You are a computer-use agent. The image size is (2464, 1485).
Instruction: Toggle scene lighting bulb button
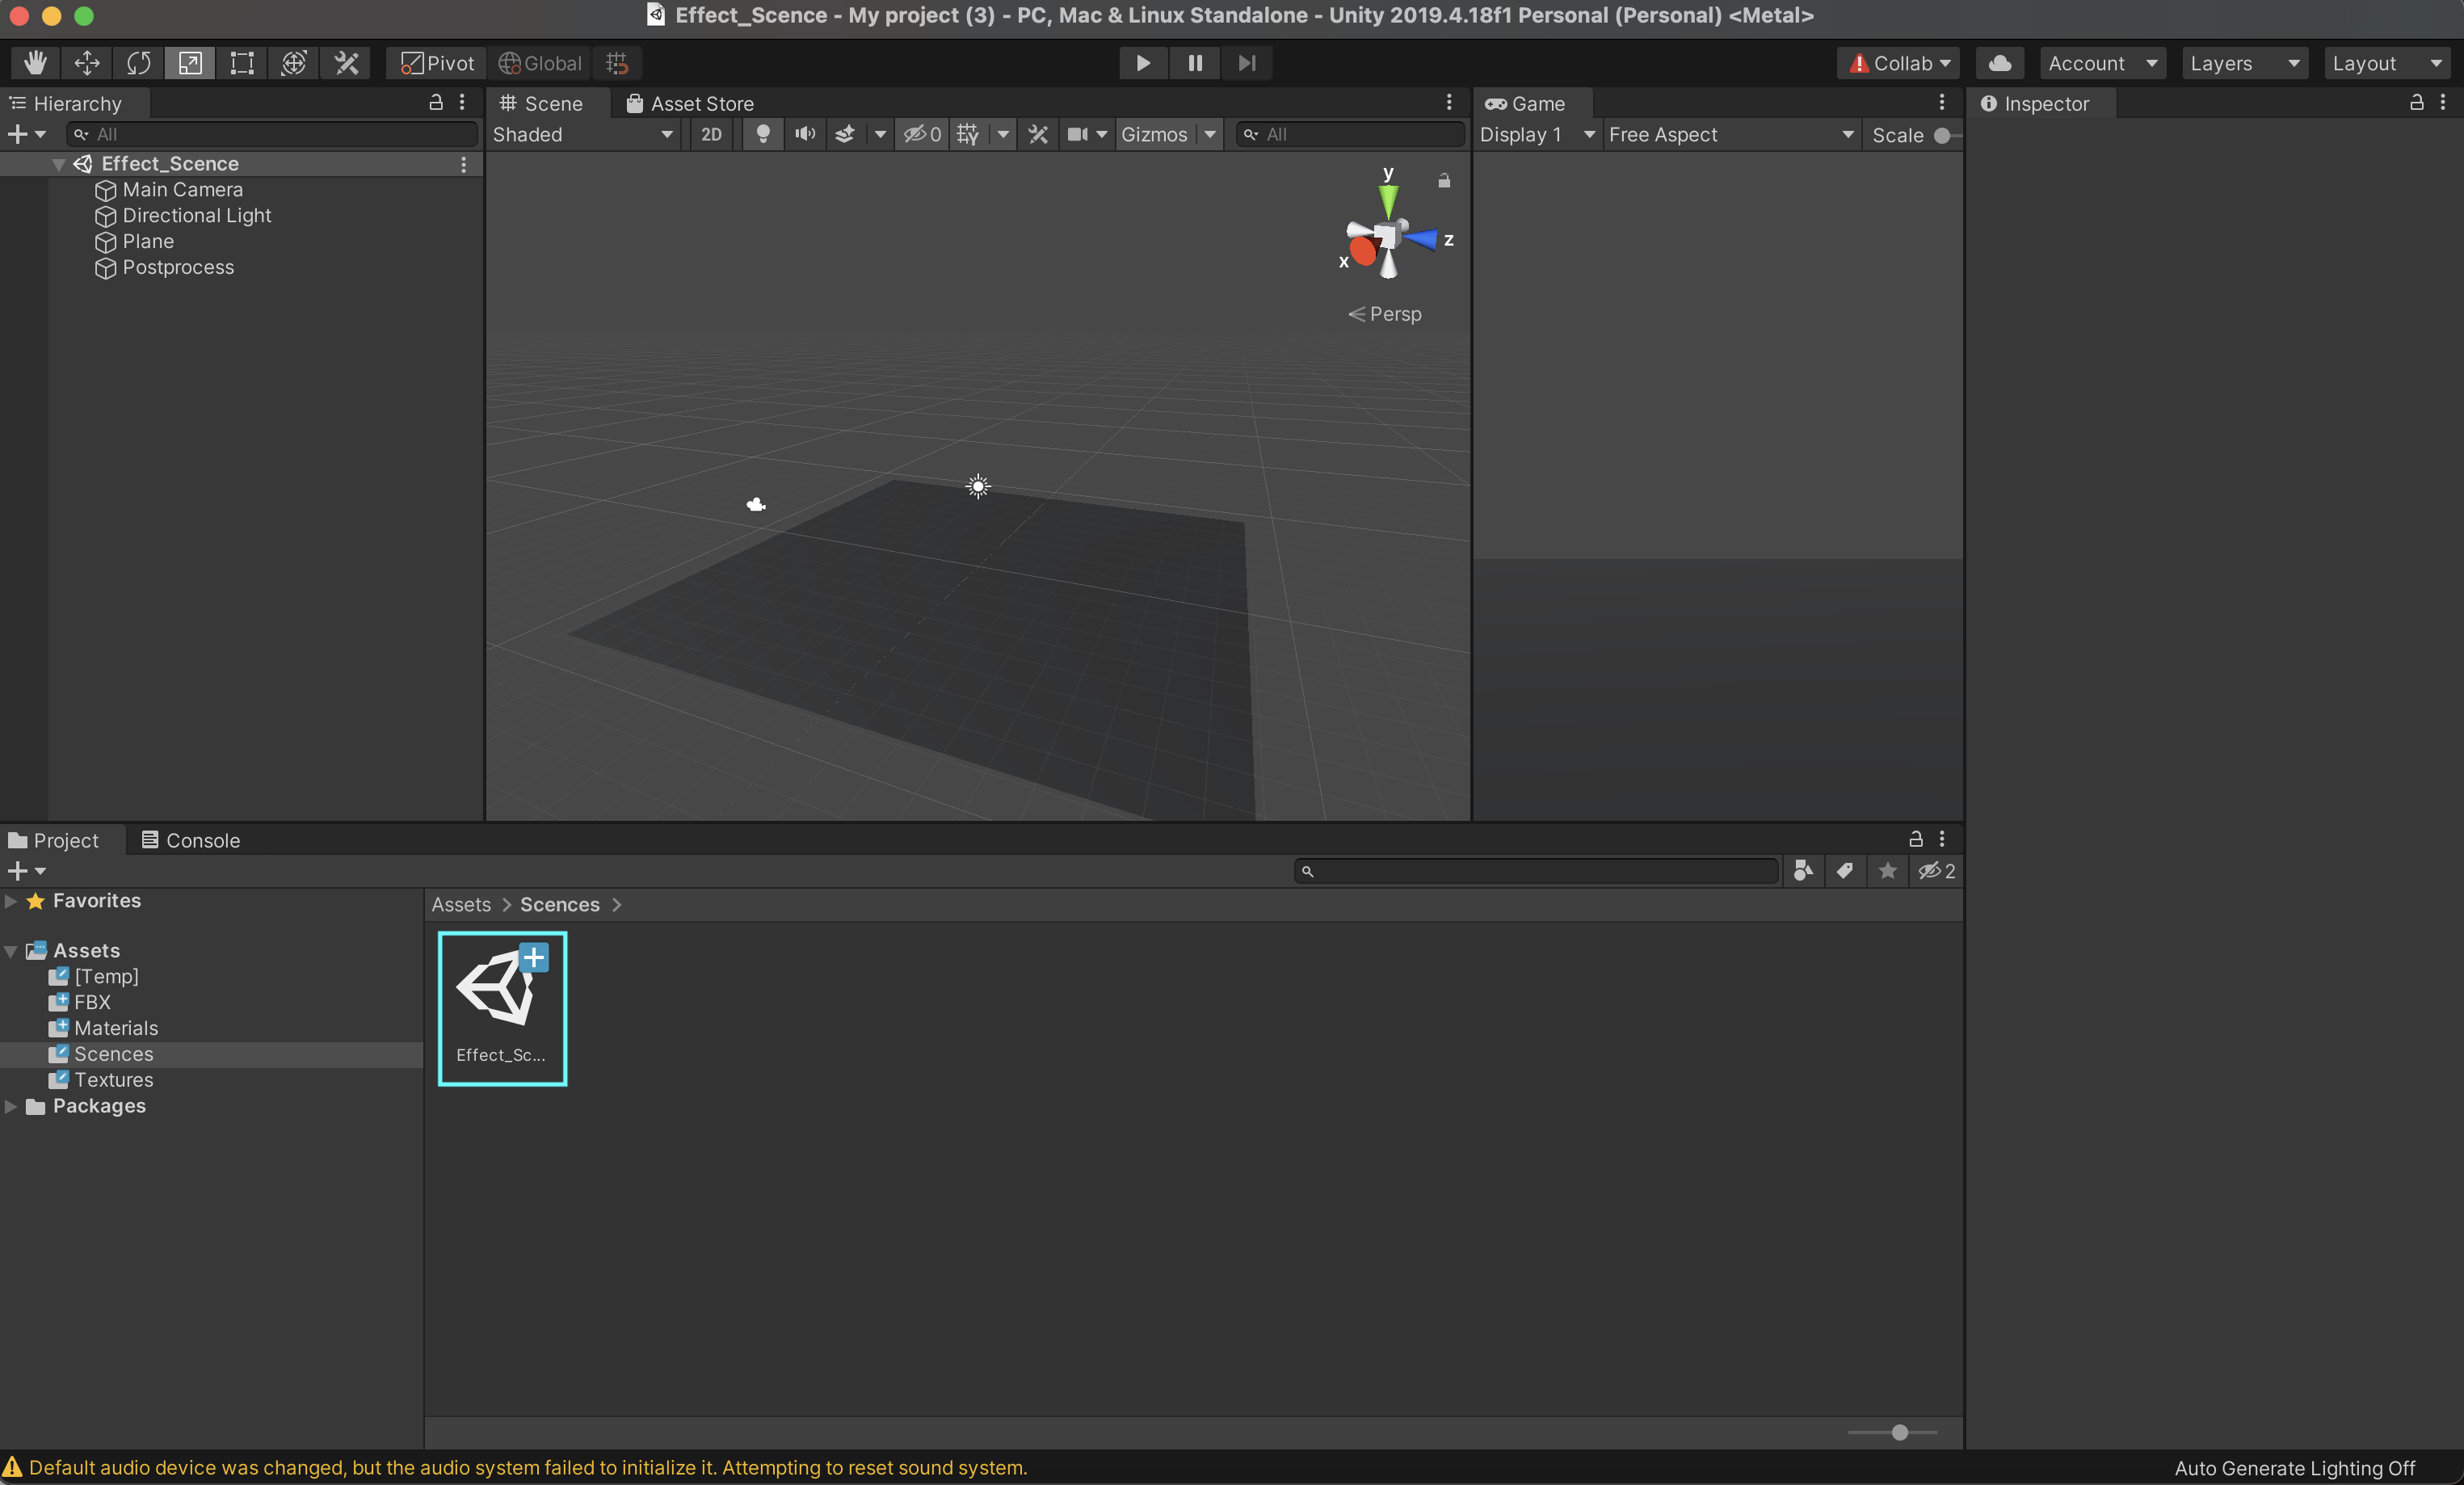(x=762, y=134)
